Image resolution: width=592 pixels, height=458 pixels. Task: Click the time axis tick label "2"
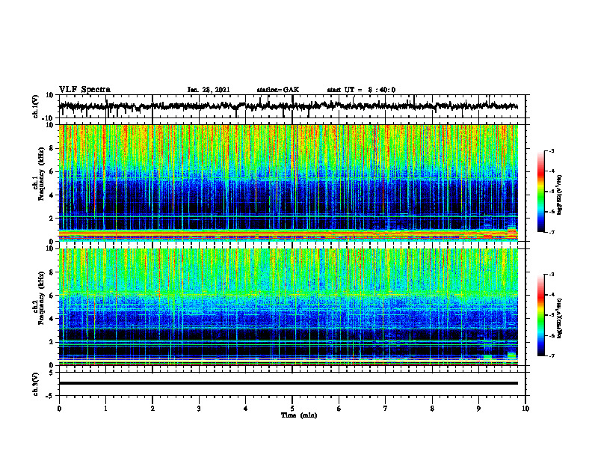click(x=152, y=409)
